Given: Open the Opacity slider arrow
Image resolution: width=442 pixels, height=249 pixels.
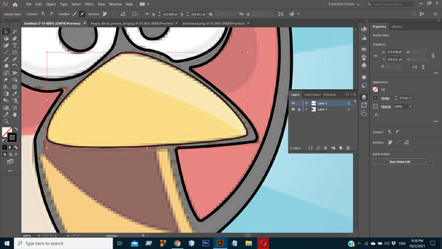Looking at the screenshot, I should click(410, 107).
